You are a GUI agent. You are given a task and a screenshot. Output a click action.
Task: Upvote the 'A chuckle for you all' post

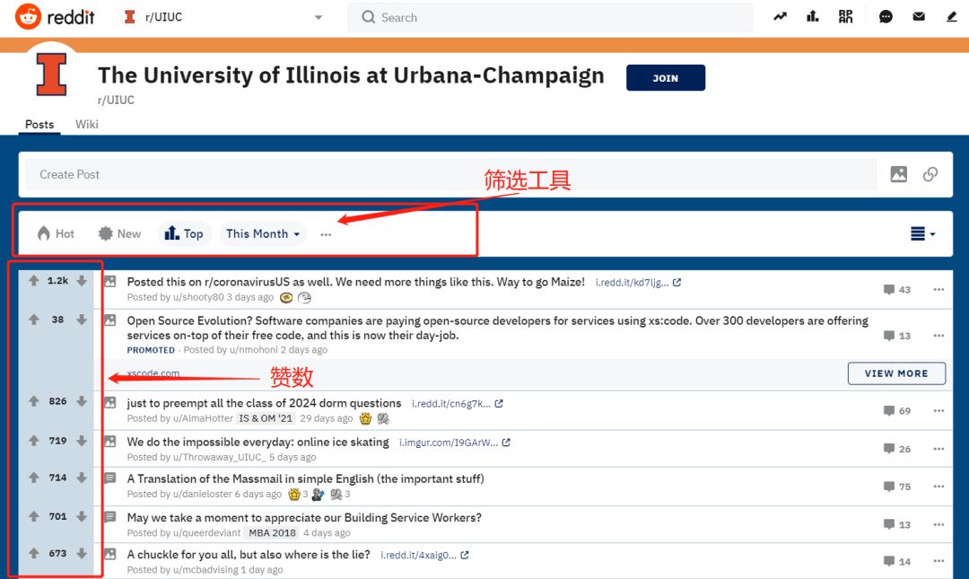[x=34, y=554]
